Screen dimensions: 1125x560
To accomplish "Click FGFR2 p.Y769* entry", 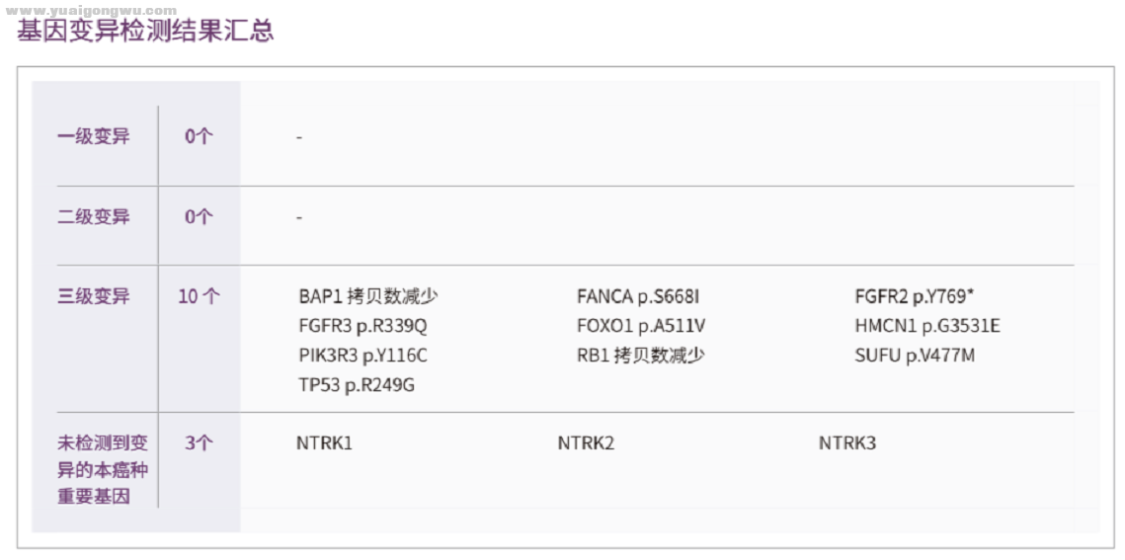I will pyautogui.click(x=918, y=296).
